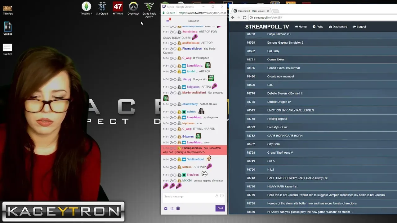Click poll ID 78733 for Banjo Kazooie
397x223 pixels.
(251, 34)
